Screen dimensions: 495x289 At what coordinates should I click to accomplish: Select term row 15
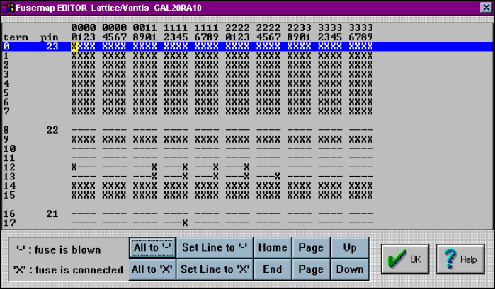click(x=248, y=195)
